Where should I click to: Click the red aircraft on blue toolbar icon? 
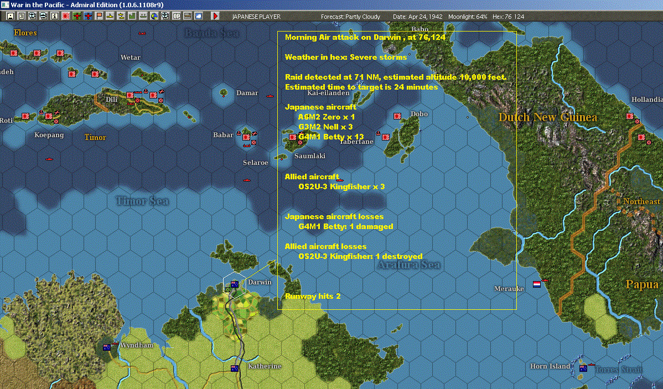pos(88,16)
